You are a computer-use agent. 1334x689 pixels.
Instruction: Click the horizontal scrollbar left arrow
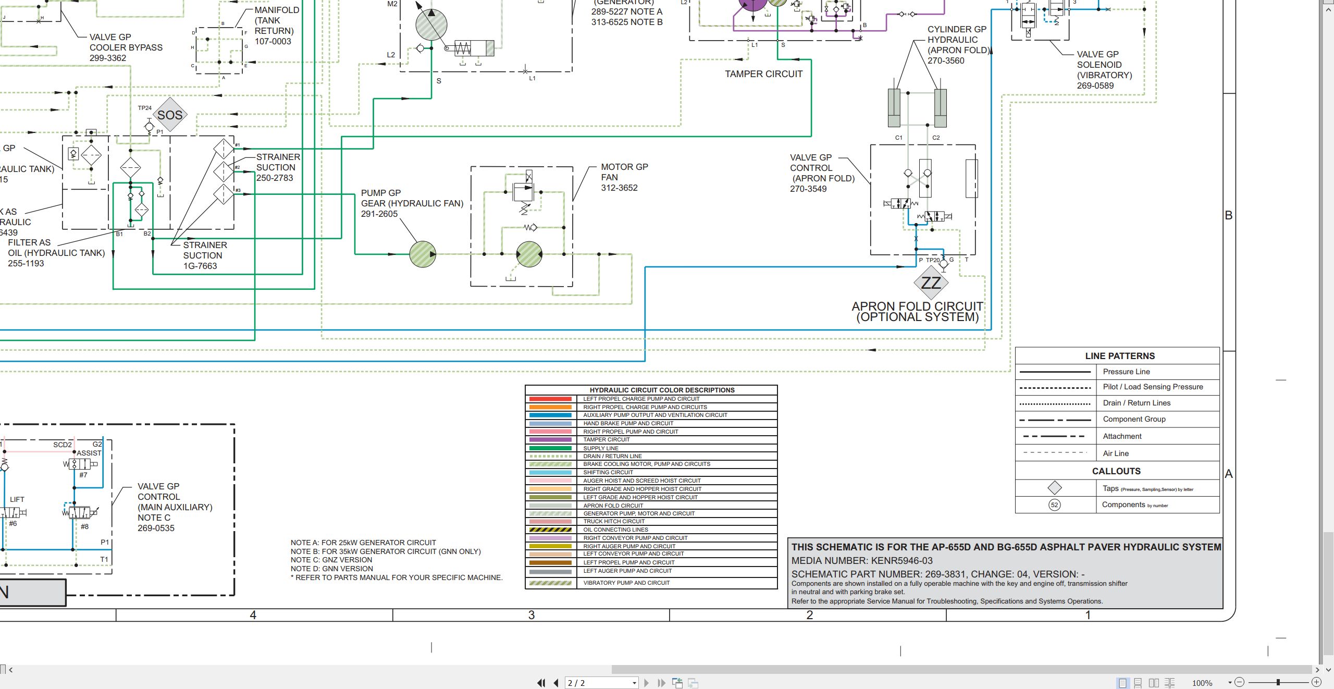[10, 670]
